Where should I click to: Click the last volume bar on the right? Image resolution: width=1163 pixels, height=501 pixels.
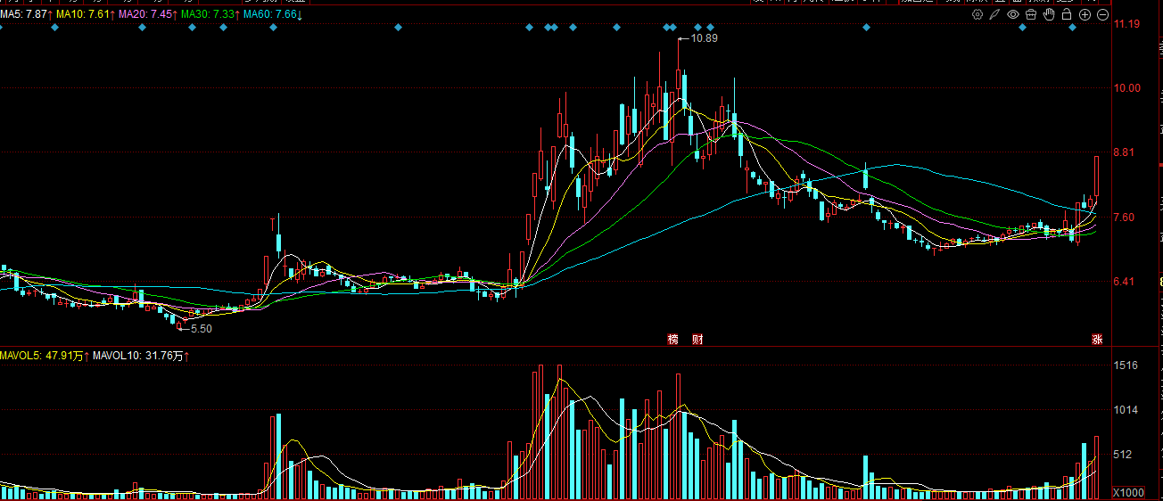[1097, 468]
